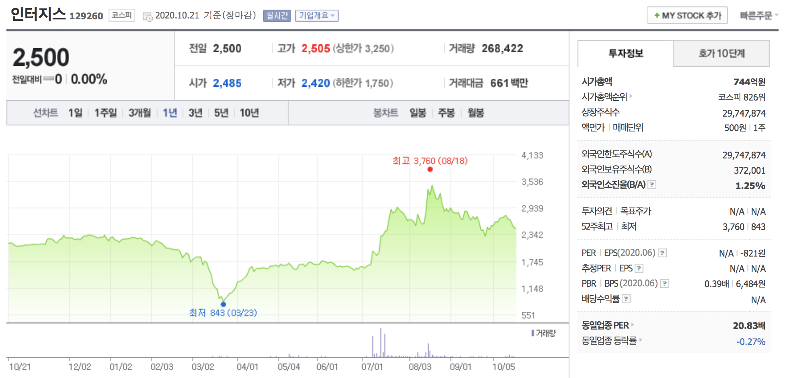Click the 07/01 date on chart axis

(372, 367)
